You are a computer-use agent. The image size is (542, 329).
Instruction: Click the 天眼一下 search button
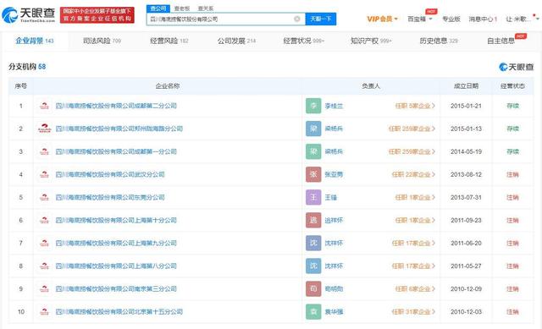(x=321, y=19)
